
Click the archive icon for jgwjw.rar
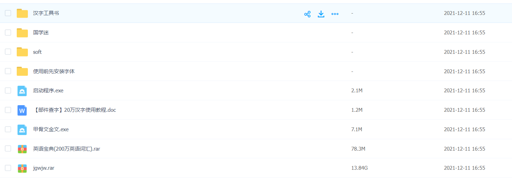tap(22, 168)
